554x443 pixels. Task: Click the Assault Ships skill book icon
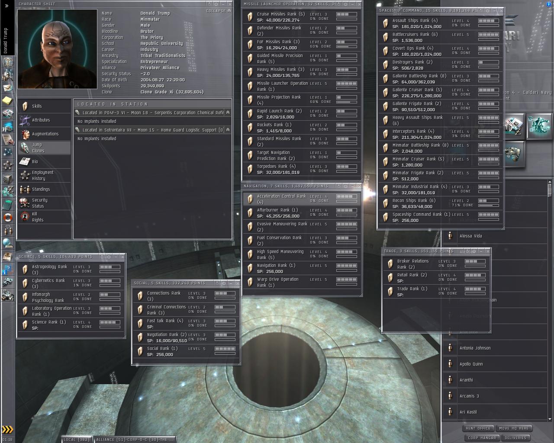pos(385,23)
